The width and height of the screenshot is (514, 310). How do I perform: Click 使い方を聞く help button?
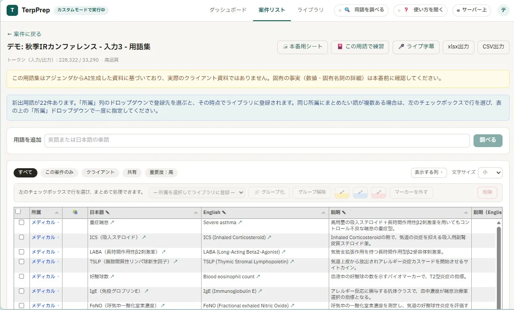click(x=421, y=10)
